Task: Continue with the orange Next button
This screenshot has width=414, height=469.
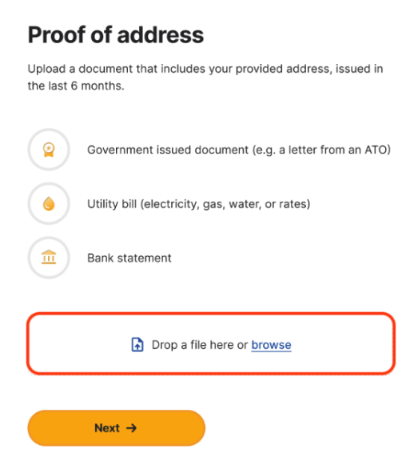Action: click(x=116, y=428)
